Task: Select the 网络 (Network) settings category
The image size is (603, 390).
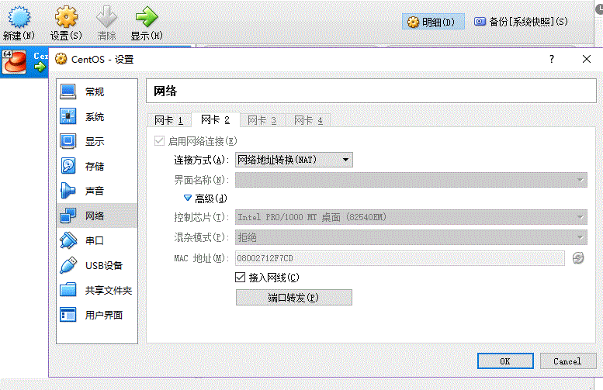Action: [96, 216]
